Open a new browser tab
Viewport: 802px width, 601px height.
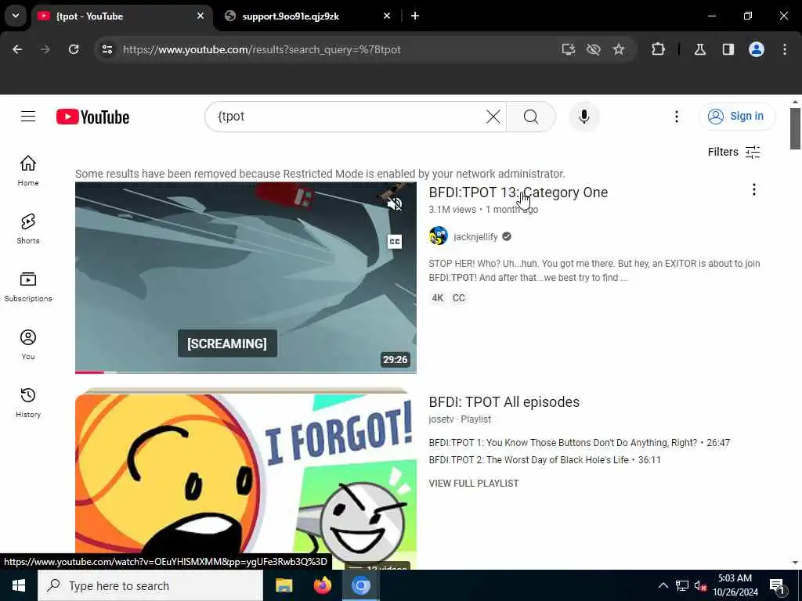pyautogui.click(x=415, y=16)
